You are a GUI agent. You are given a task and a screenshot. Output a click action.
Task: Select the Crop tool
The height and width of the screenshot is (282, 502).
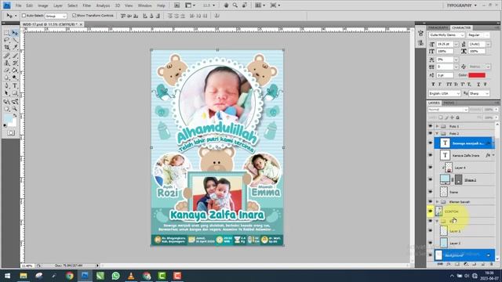click(x=6, y=47)
